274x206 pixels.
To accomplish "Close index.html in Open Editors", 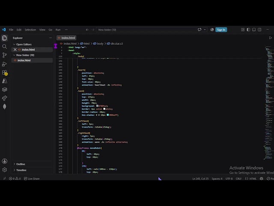I will [x=15, y=50].
